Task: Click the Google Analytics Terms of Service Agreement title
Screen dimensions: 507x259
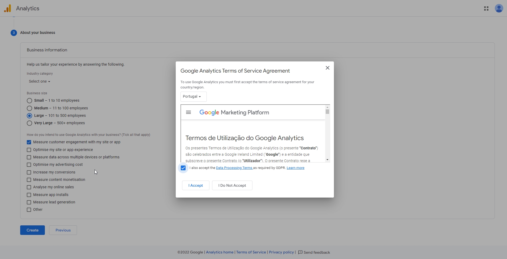Action: (235, 71)
